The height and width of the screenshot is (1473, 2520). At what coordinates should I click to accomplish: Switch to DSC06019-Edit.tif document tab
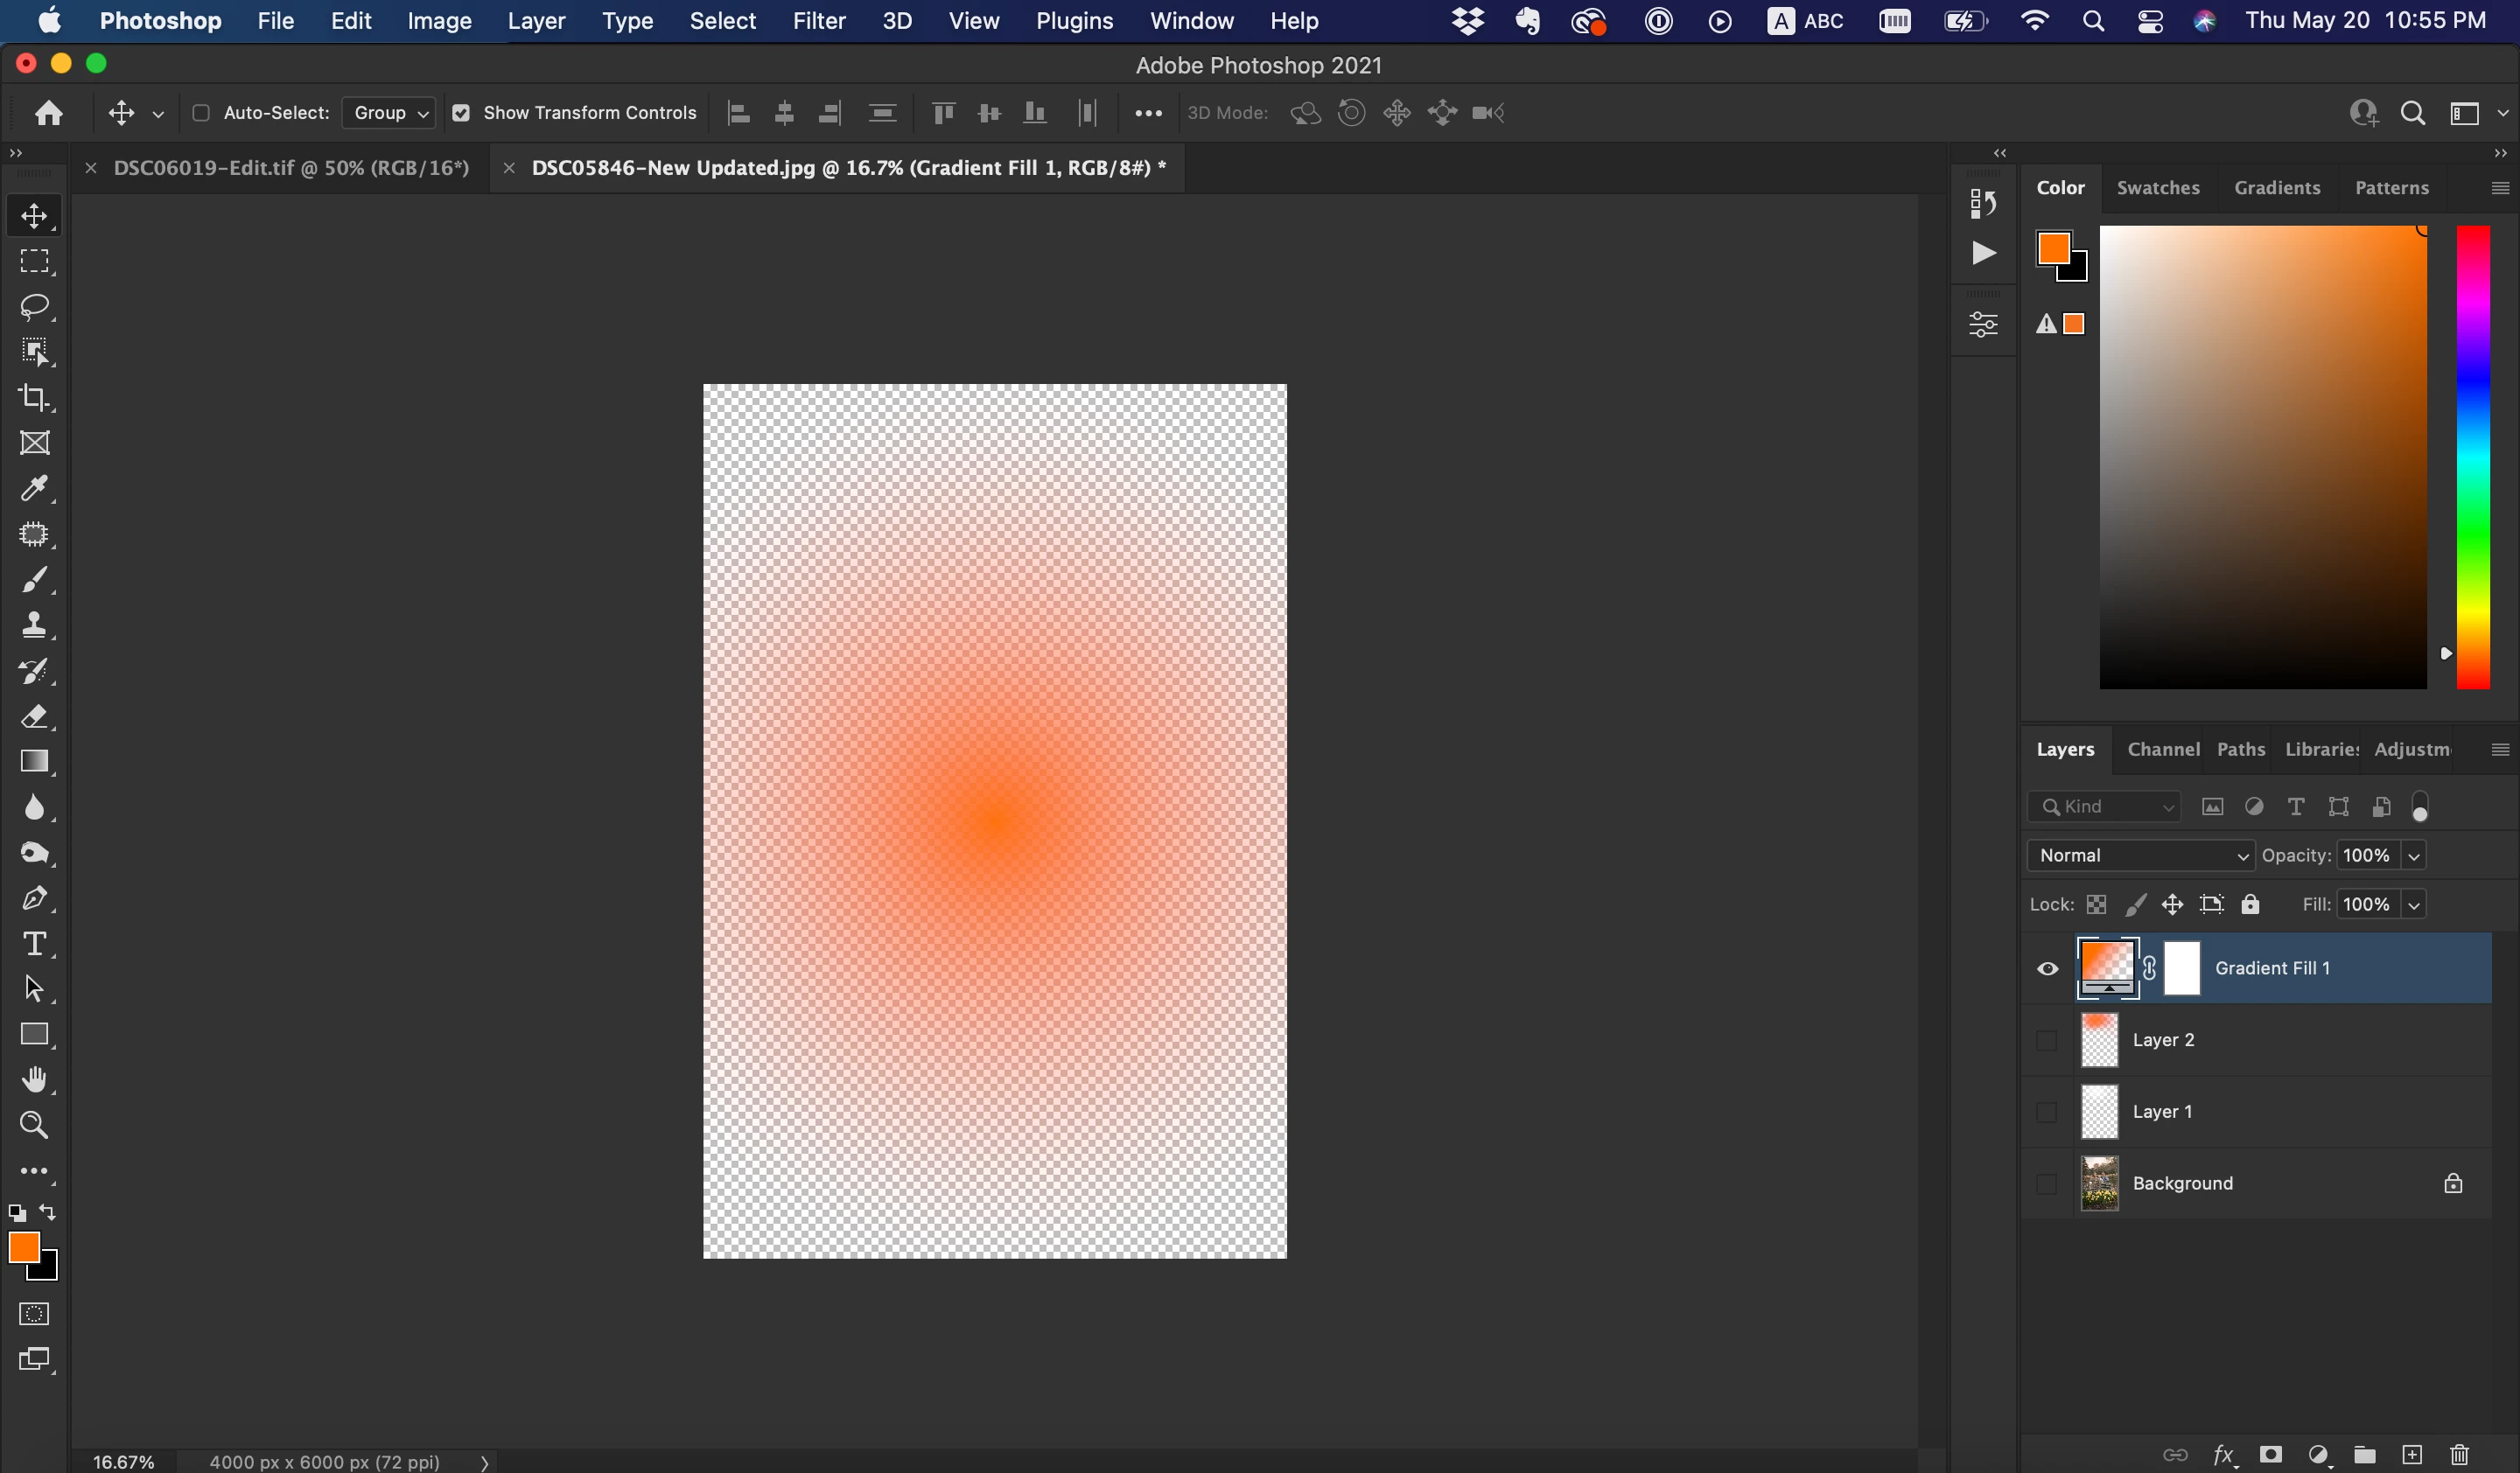click(290, 168)
